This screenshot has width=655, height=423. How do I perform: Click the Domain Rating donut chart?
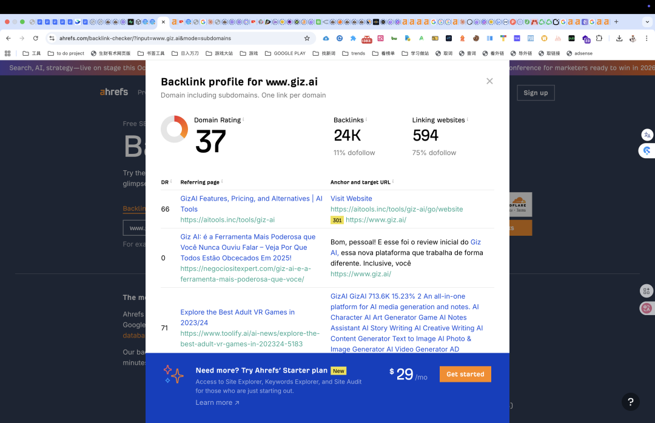coord(174,129)
